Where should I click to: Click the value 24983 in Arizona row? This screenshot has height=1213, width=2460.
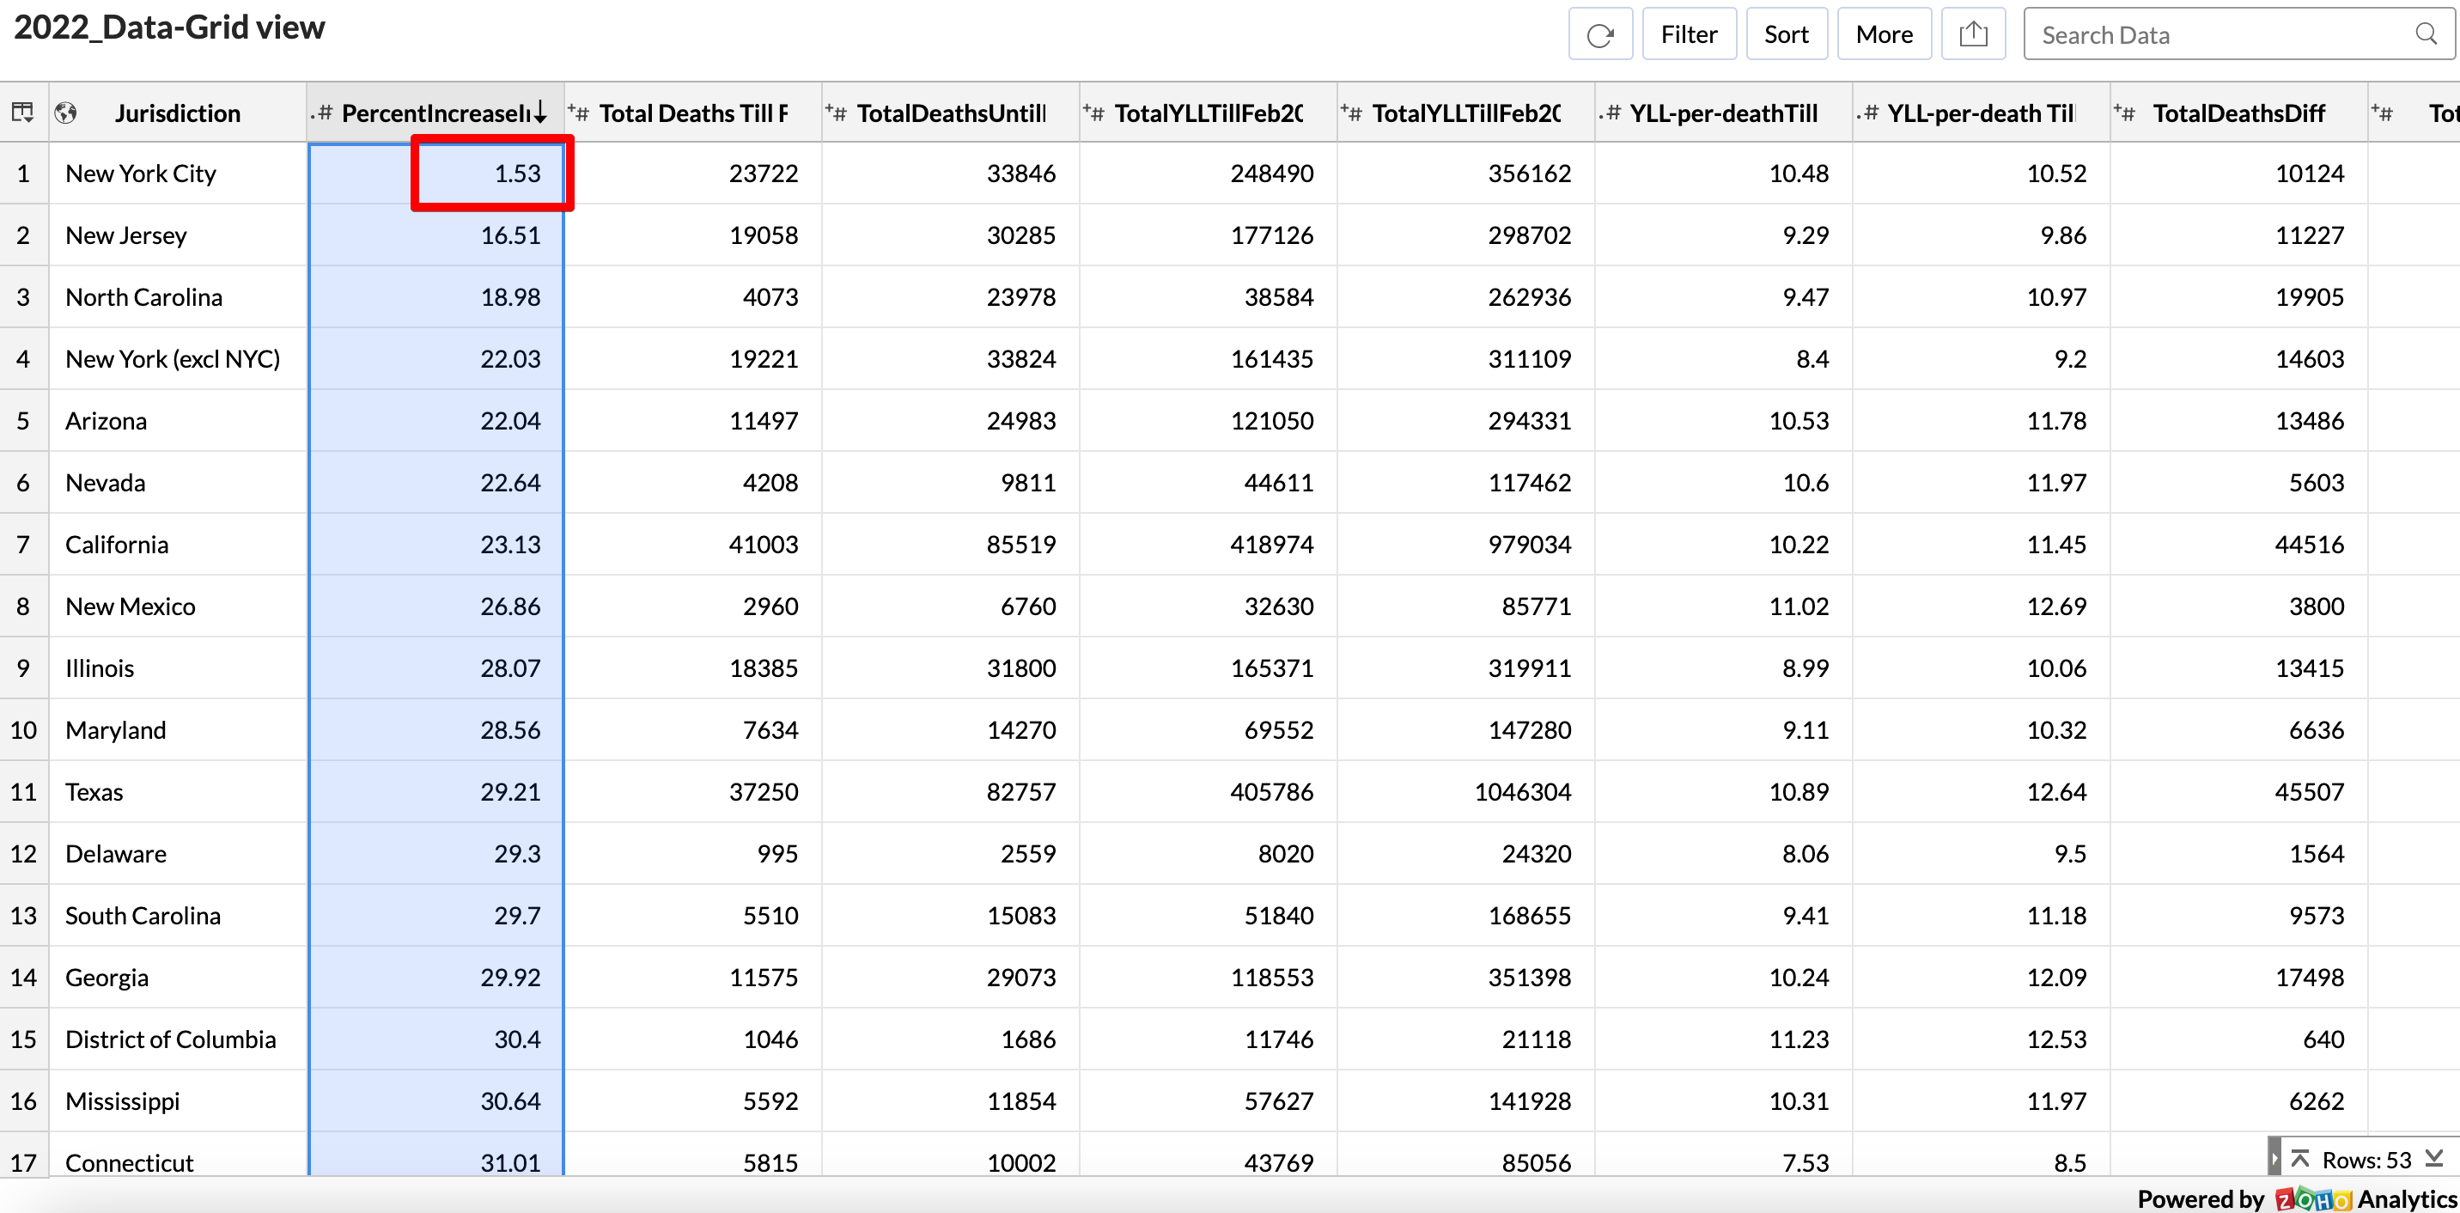pyautogui.click(x=1021, y=420)
